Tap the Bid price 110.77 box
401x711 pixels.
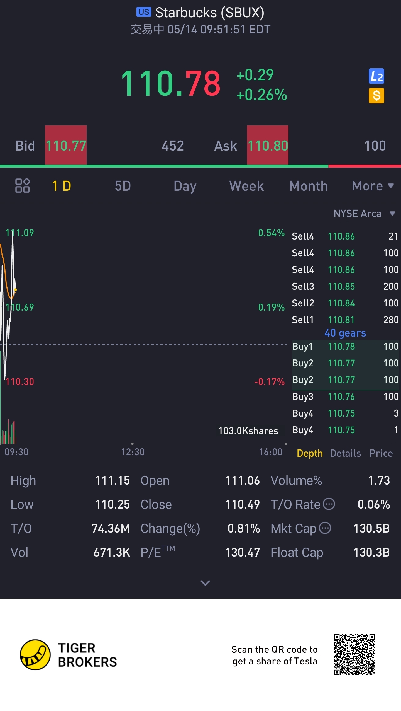66,145
